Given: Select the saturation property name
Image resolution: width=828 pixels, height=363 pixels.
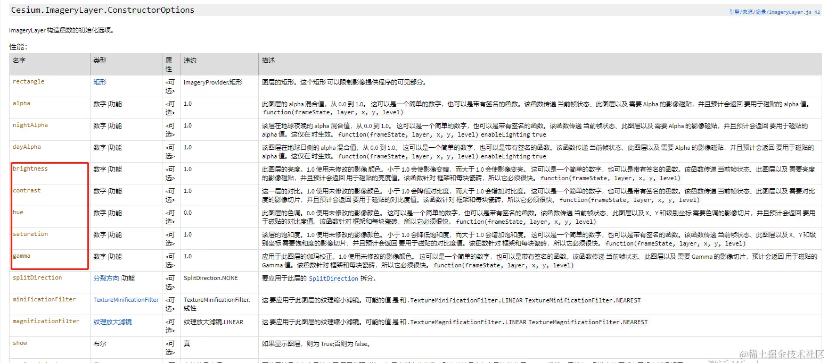Looking at the screenshot, I should pyautogui.click(x=30, y=234).
